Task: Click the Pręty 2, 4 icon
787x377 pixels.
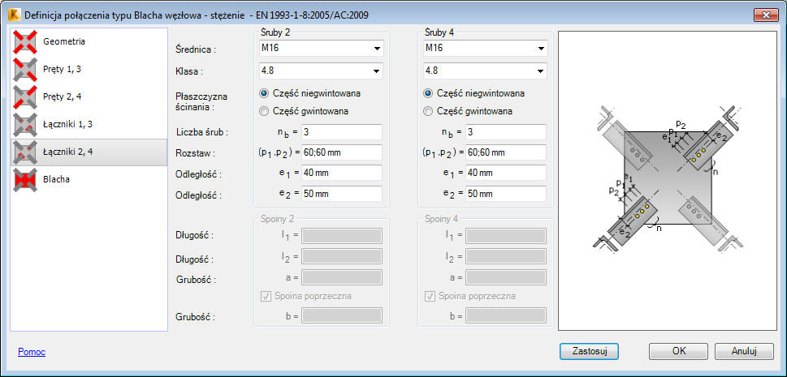Action: click(x=25, y=96)
